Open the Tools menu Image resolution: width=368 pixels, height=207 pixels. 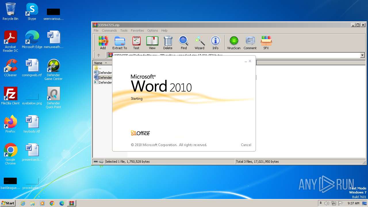124,30
